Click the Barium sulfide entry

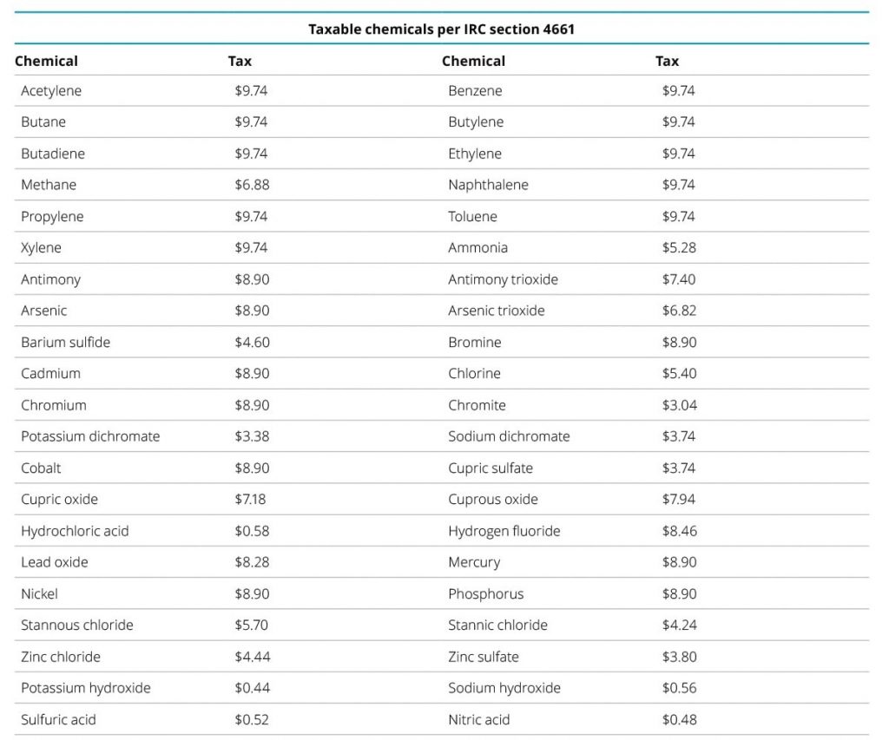pos(65,342)
